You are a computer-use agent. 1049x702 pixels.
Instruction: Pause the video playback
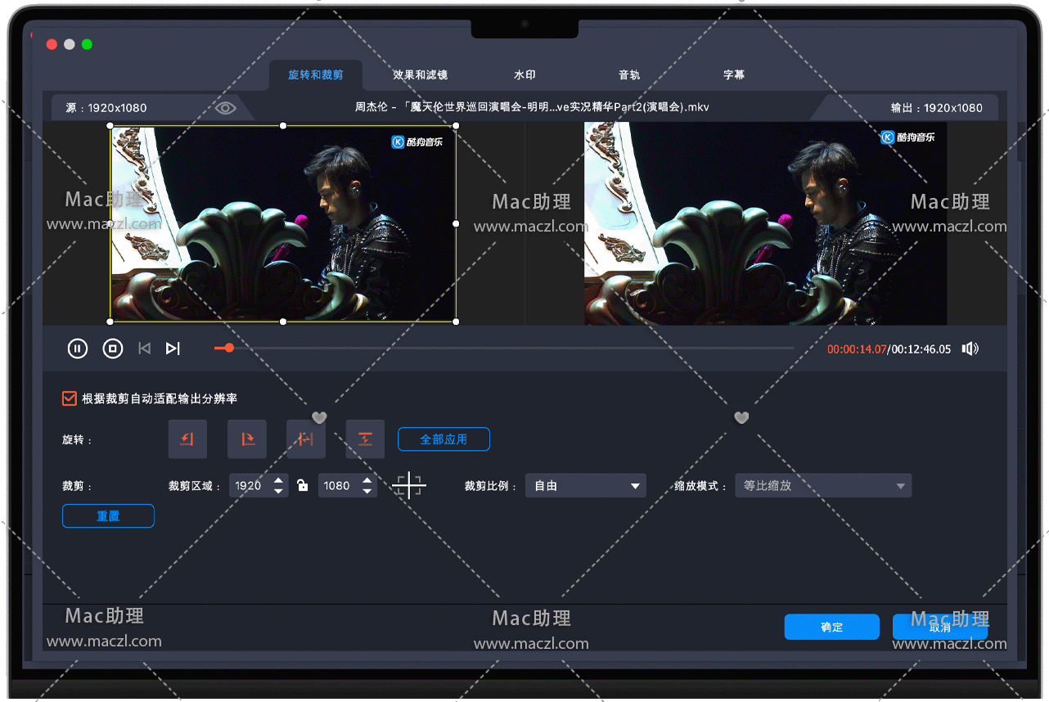pyautogui.click(x=77, y=349)
